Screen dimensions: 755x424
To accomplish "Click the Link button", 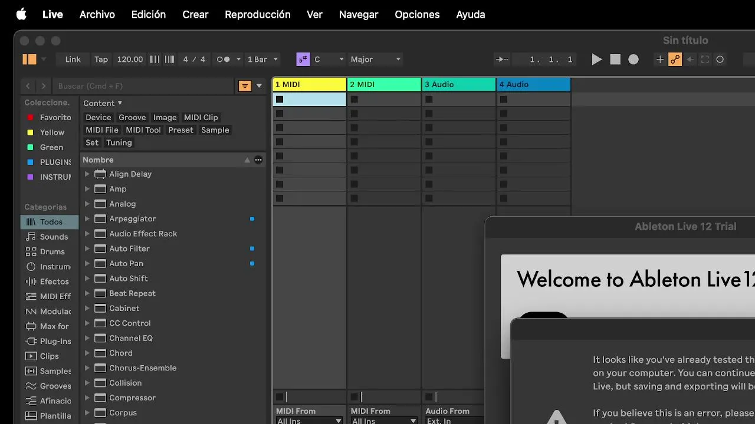I will point(73,59).
